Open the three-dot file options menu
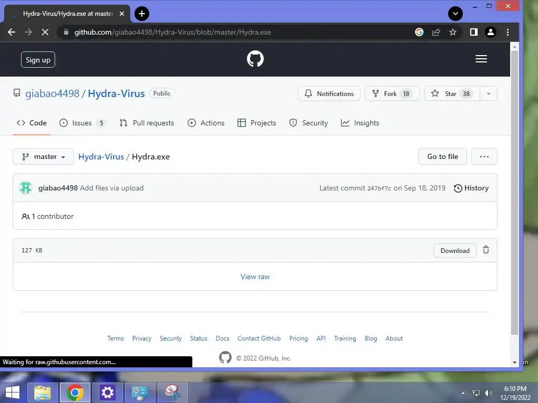 (484, 156)
